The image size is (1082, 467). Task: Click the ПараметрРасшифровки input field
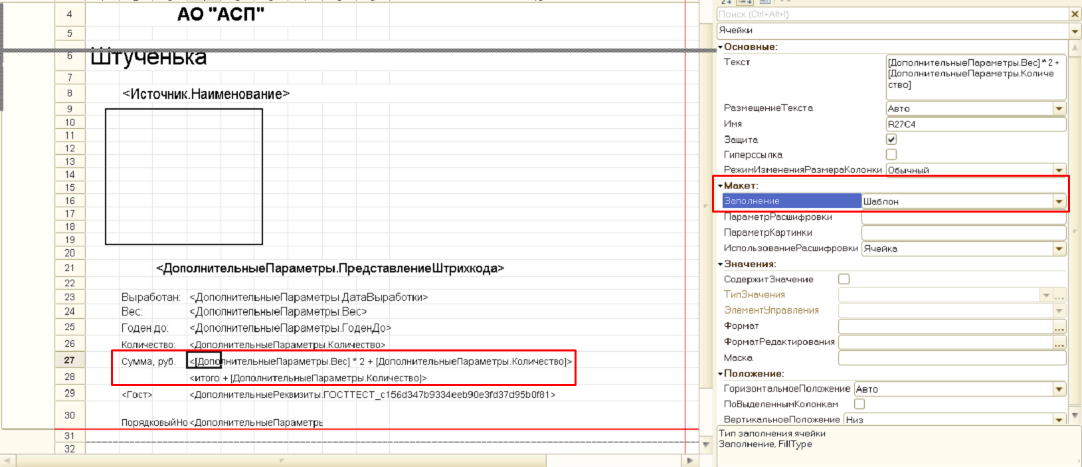click(964, 217)
